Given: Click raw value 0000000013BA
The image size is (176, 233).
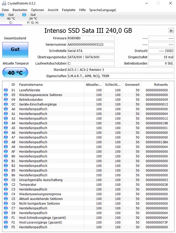Looking at the screenshot, I should [x=157, y=142].
